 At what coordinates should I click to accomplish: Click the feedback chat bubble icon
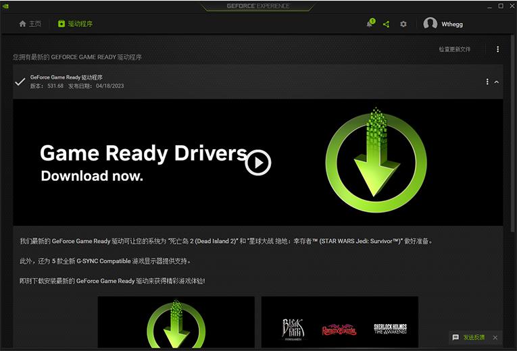coord(456,337)
